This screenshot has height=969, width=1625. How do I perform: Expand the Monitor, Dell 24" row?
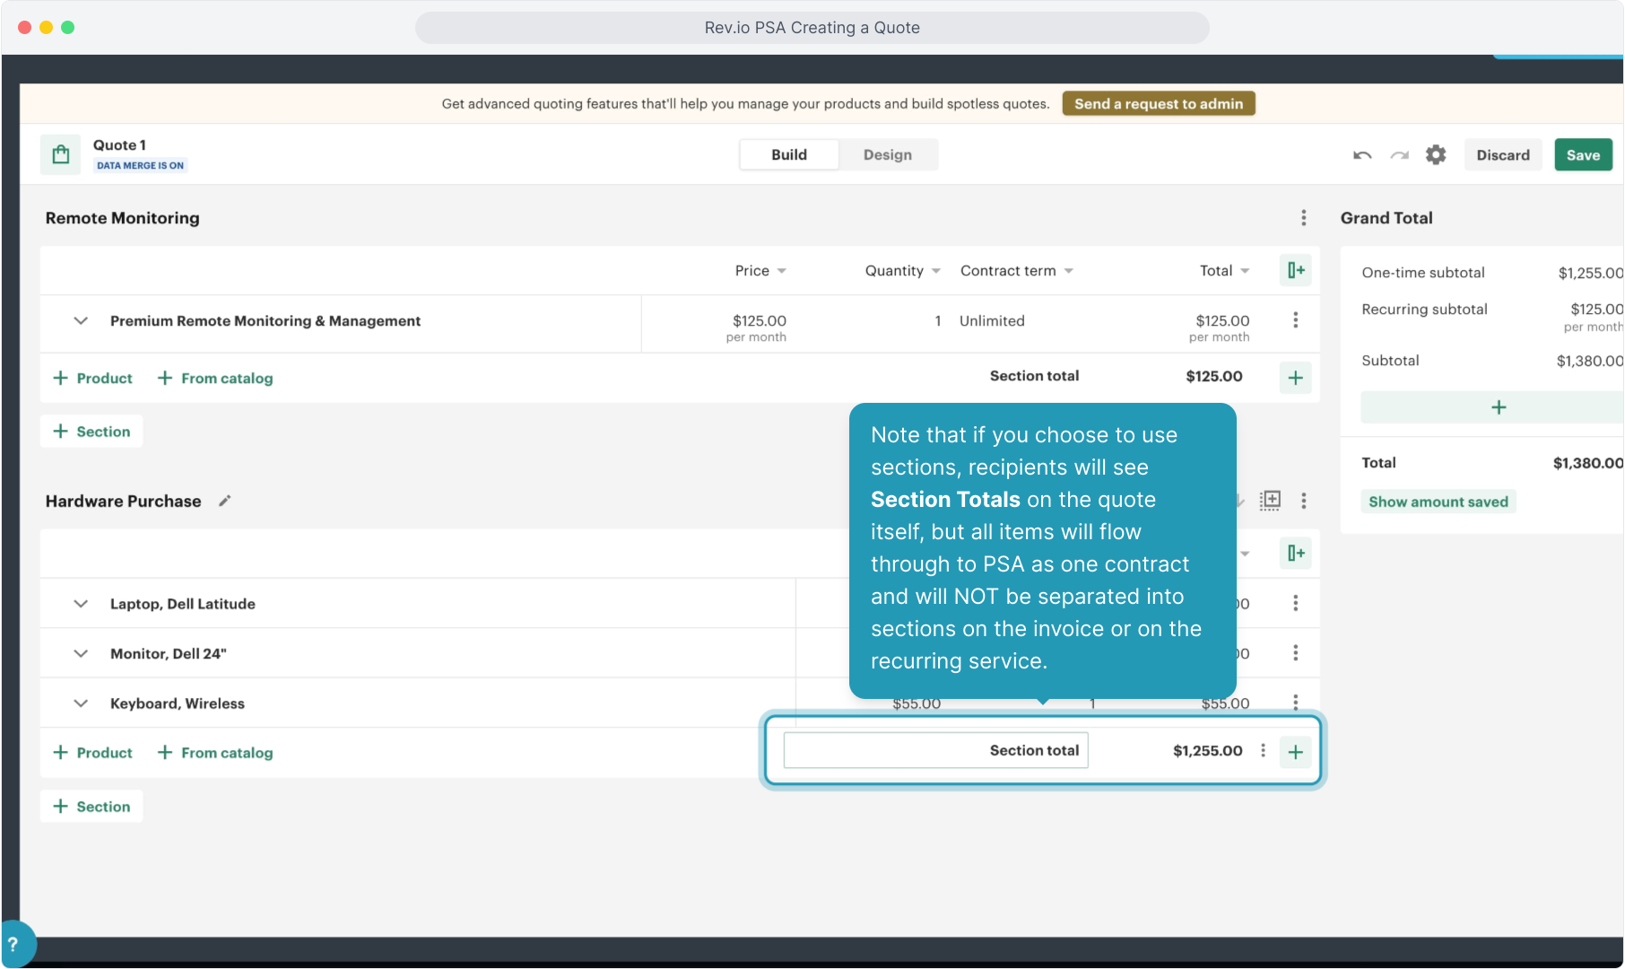click(x=81, y=653)
